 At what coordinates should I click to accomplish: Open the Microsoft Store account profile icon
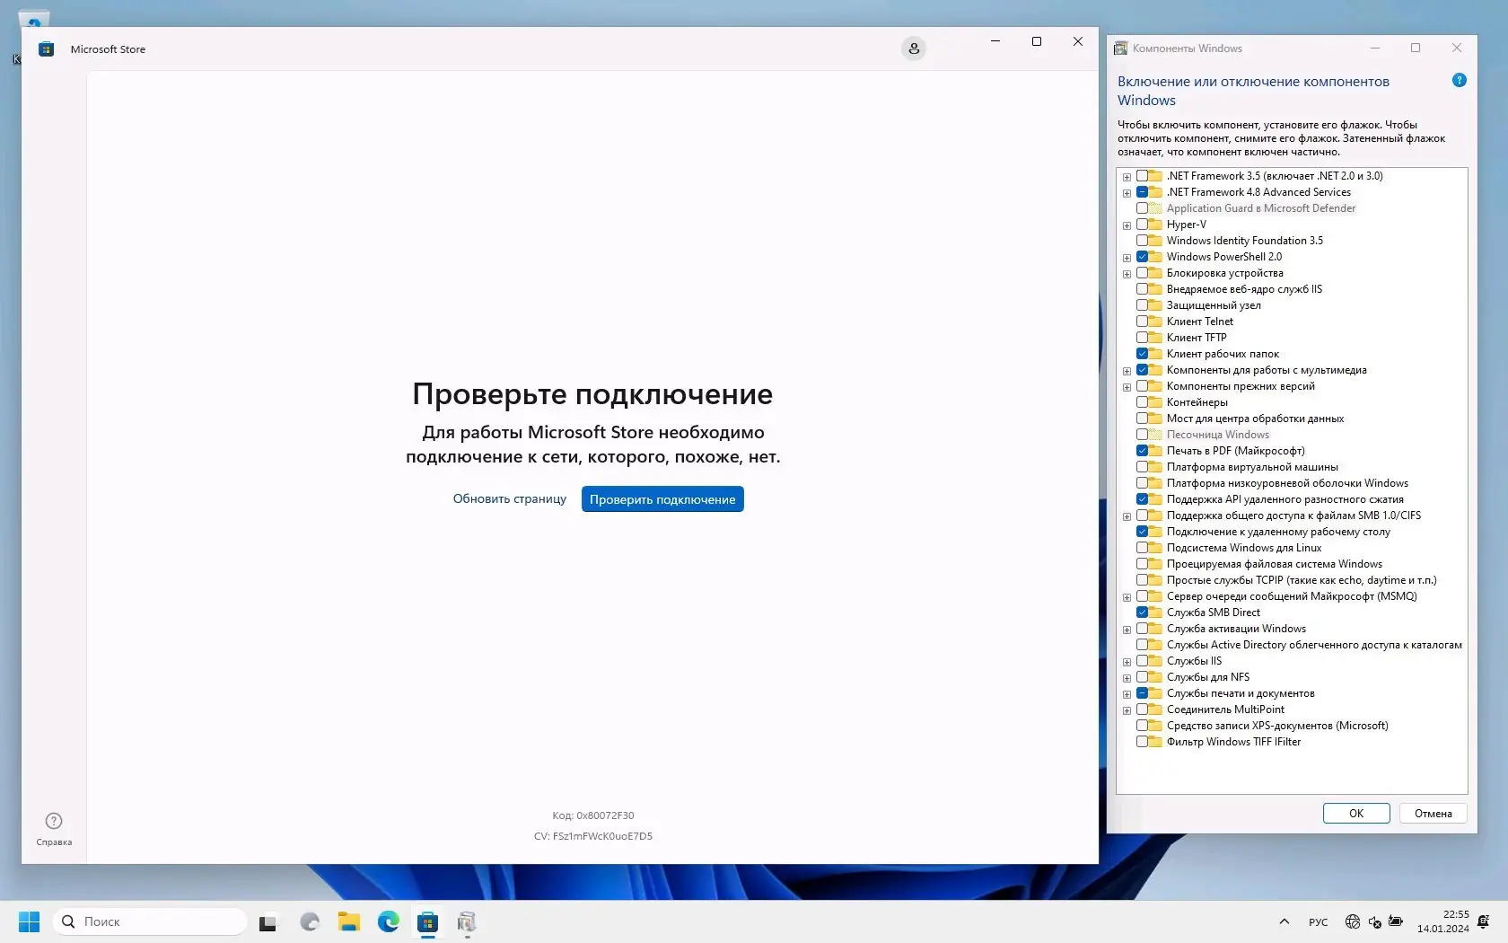point(914,48)
